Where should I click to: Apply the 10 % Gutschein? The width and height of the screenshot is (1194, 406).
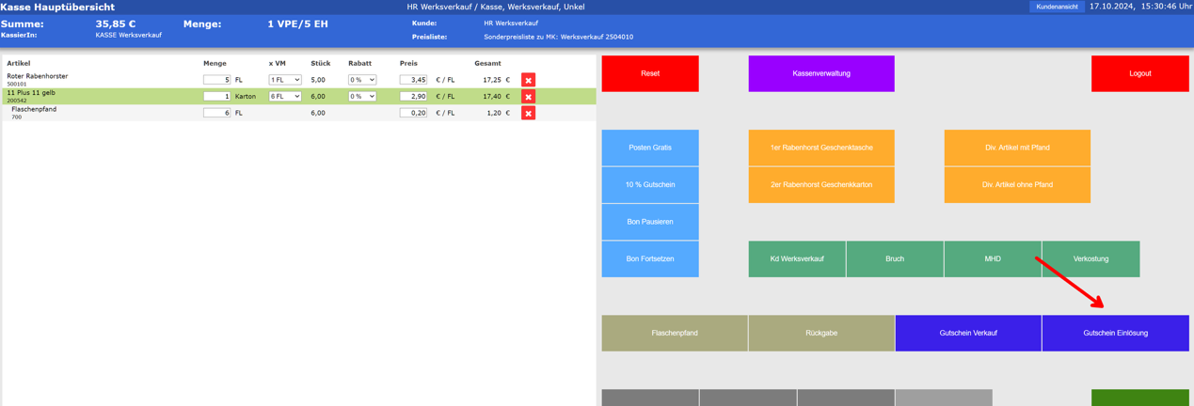[650, 185]
